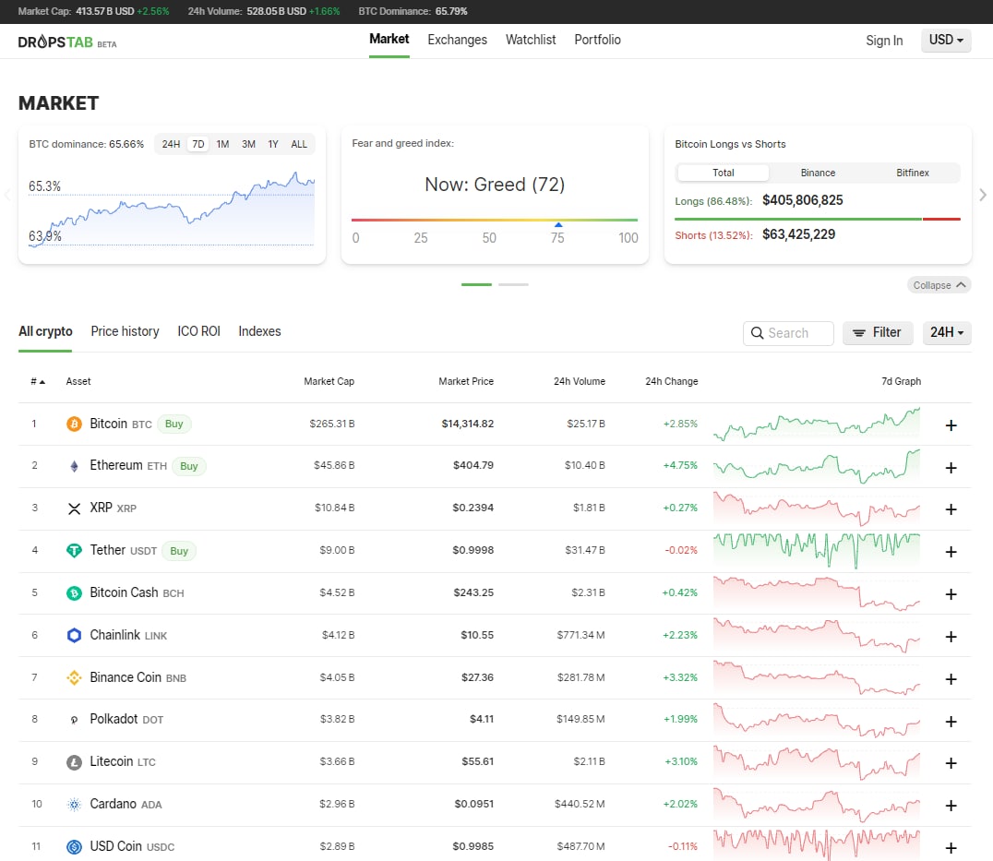Open the Exchanges navigation tab
Image resolution: width=993 pixels, height=861 pixels.
(x=457, y=40)
